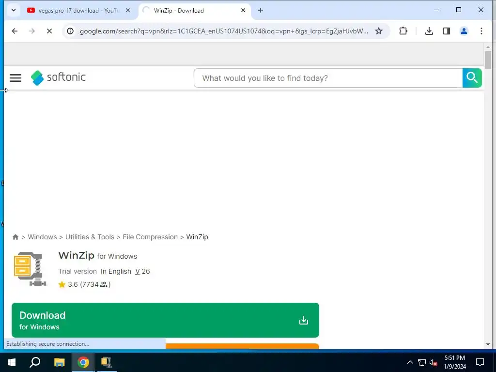Click the page vertical scrollbar thumb

click(x=488, y=60)
